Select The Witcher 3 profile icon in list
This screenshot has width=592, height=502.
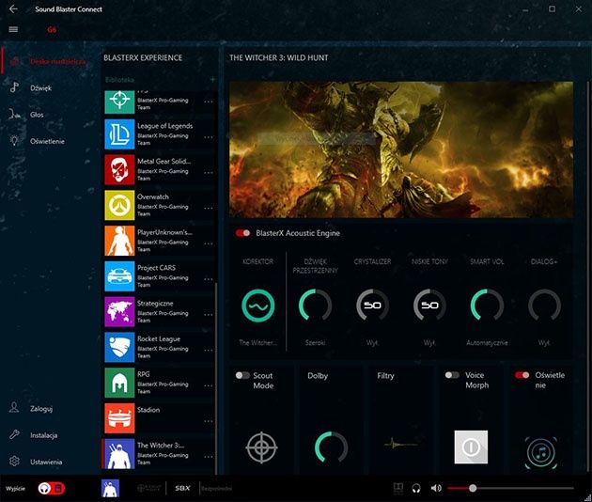[119, 454]
